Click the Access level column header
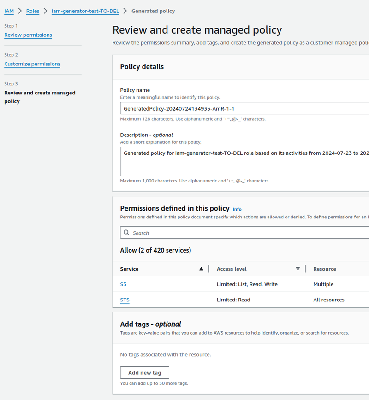This screenshot has height=400, width=369. click(x=232, y=269)
